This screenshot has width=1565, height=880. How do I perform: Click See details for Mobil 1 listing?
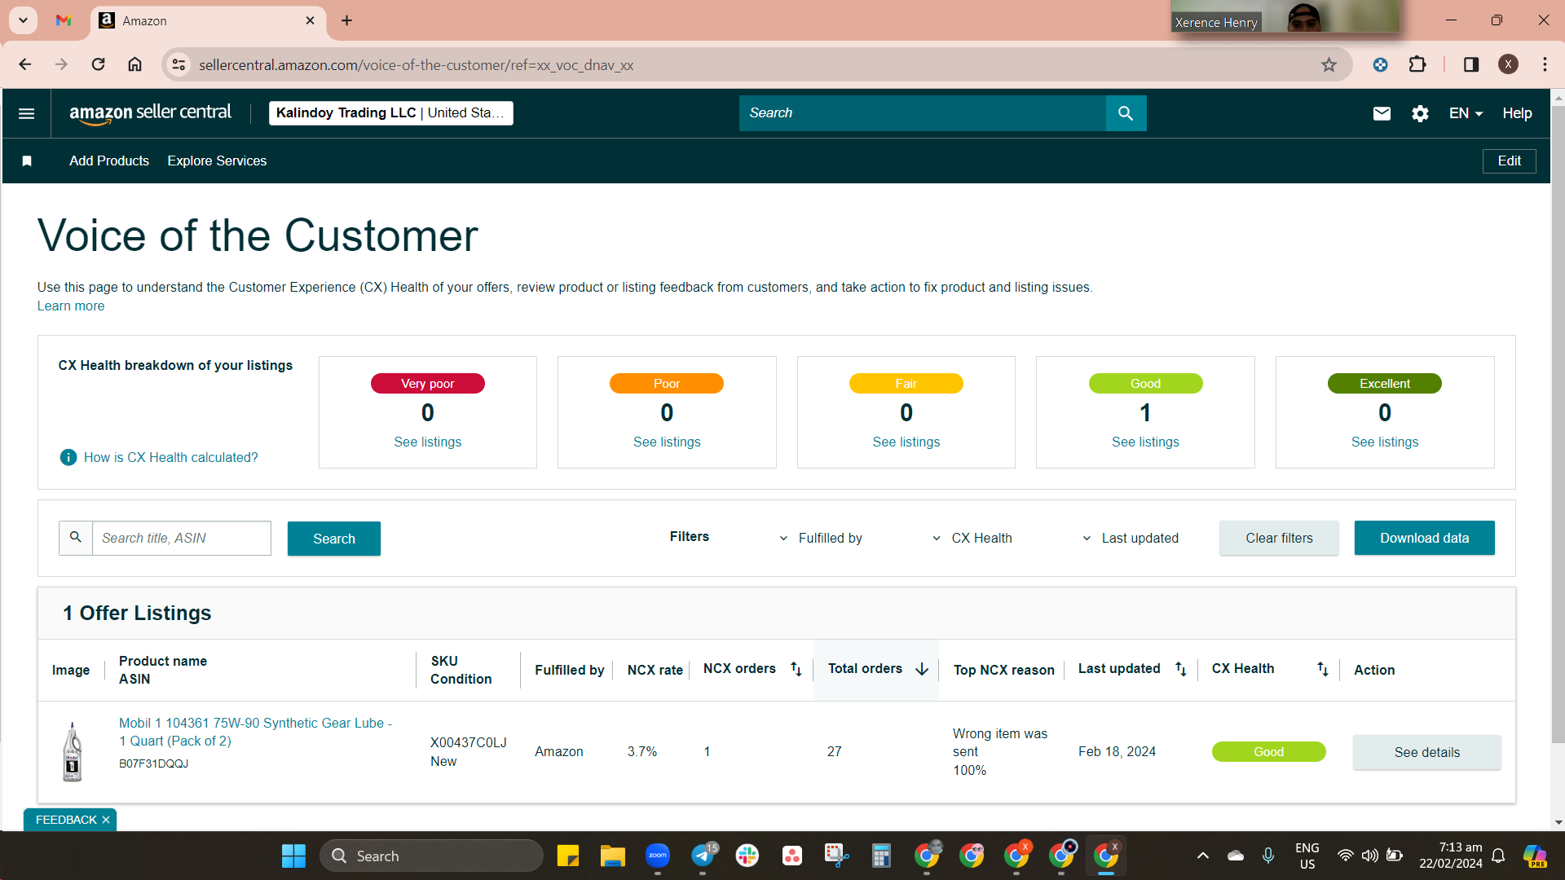click(1426, 752)
